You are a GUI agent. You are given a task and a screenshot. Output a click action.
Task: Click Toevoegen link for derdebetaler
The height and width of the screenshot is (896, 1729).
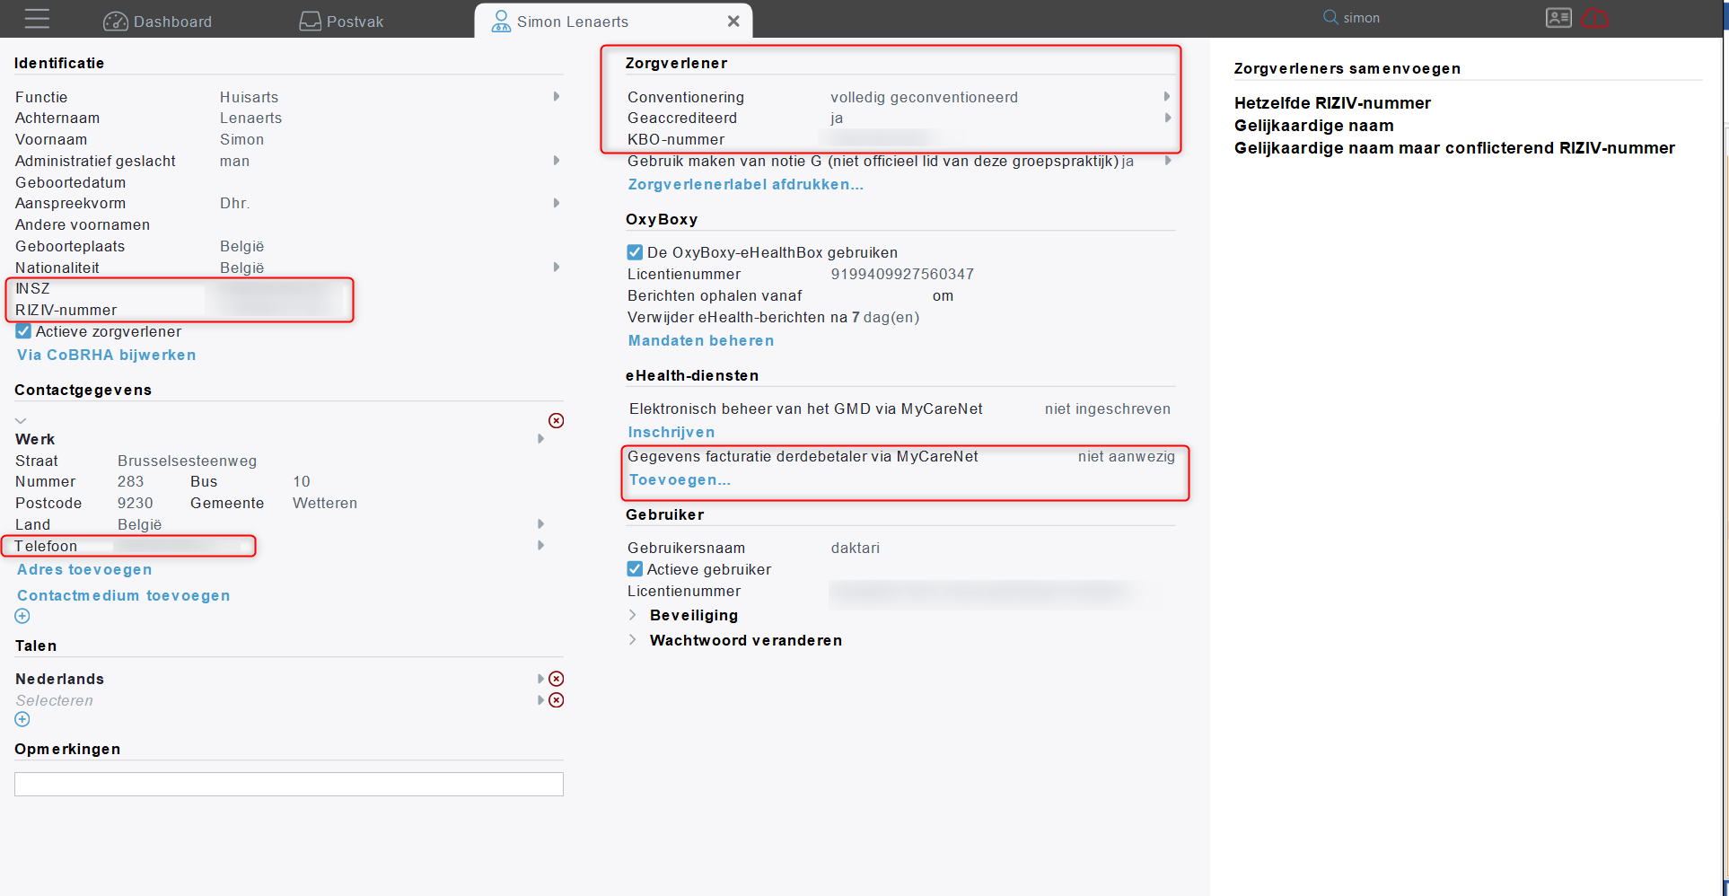[680, 479]
